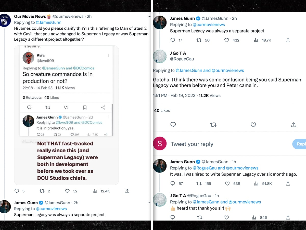
Task: Share the Our Movie News tweet
Action: pyautogui.click(x=127, y=191)
